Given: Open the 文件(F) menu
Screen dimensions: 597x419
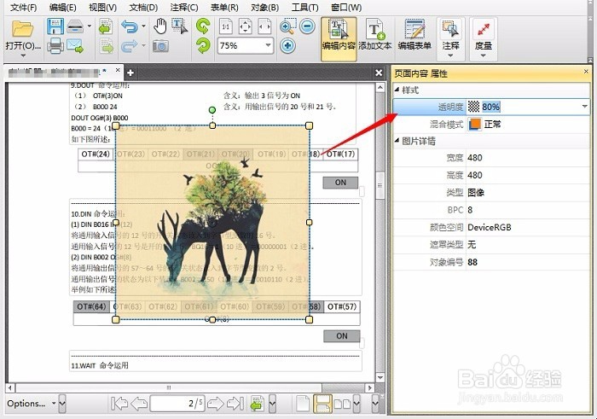Looking at the screenshot, I should point(24,7).
